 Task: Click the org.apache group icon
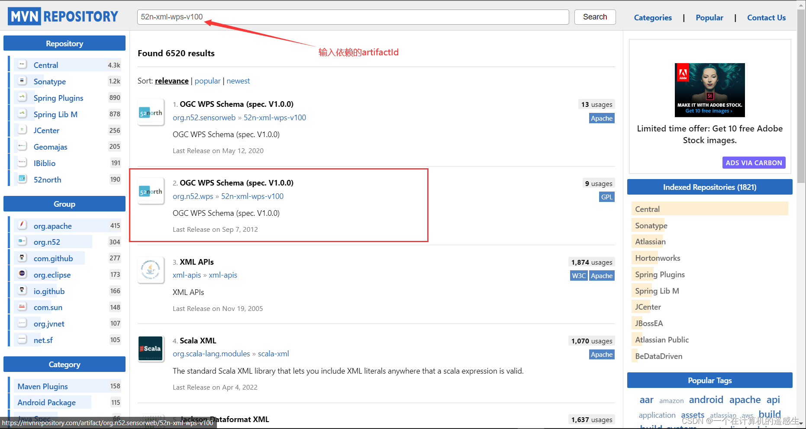pyautogui.click(x=22, y=225)
